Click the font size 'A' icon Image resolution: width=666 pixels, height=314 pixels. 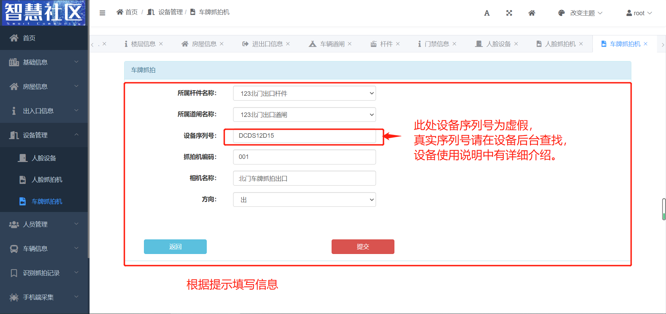pos(487,13)
